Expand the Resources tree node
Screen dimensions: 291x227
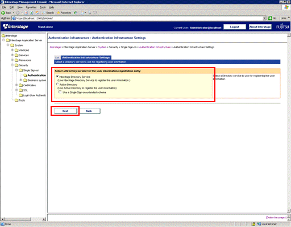click(13, 60)
